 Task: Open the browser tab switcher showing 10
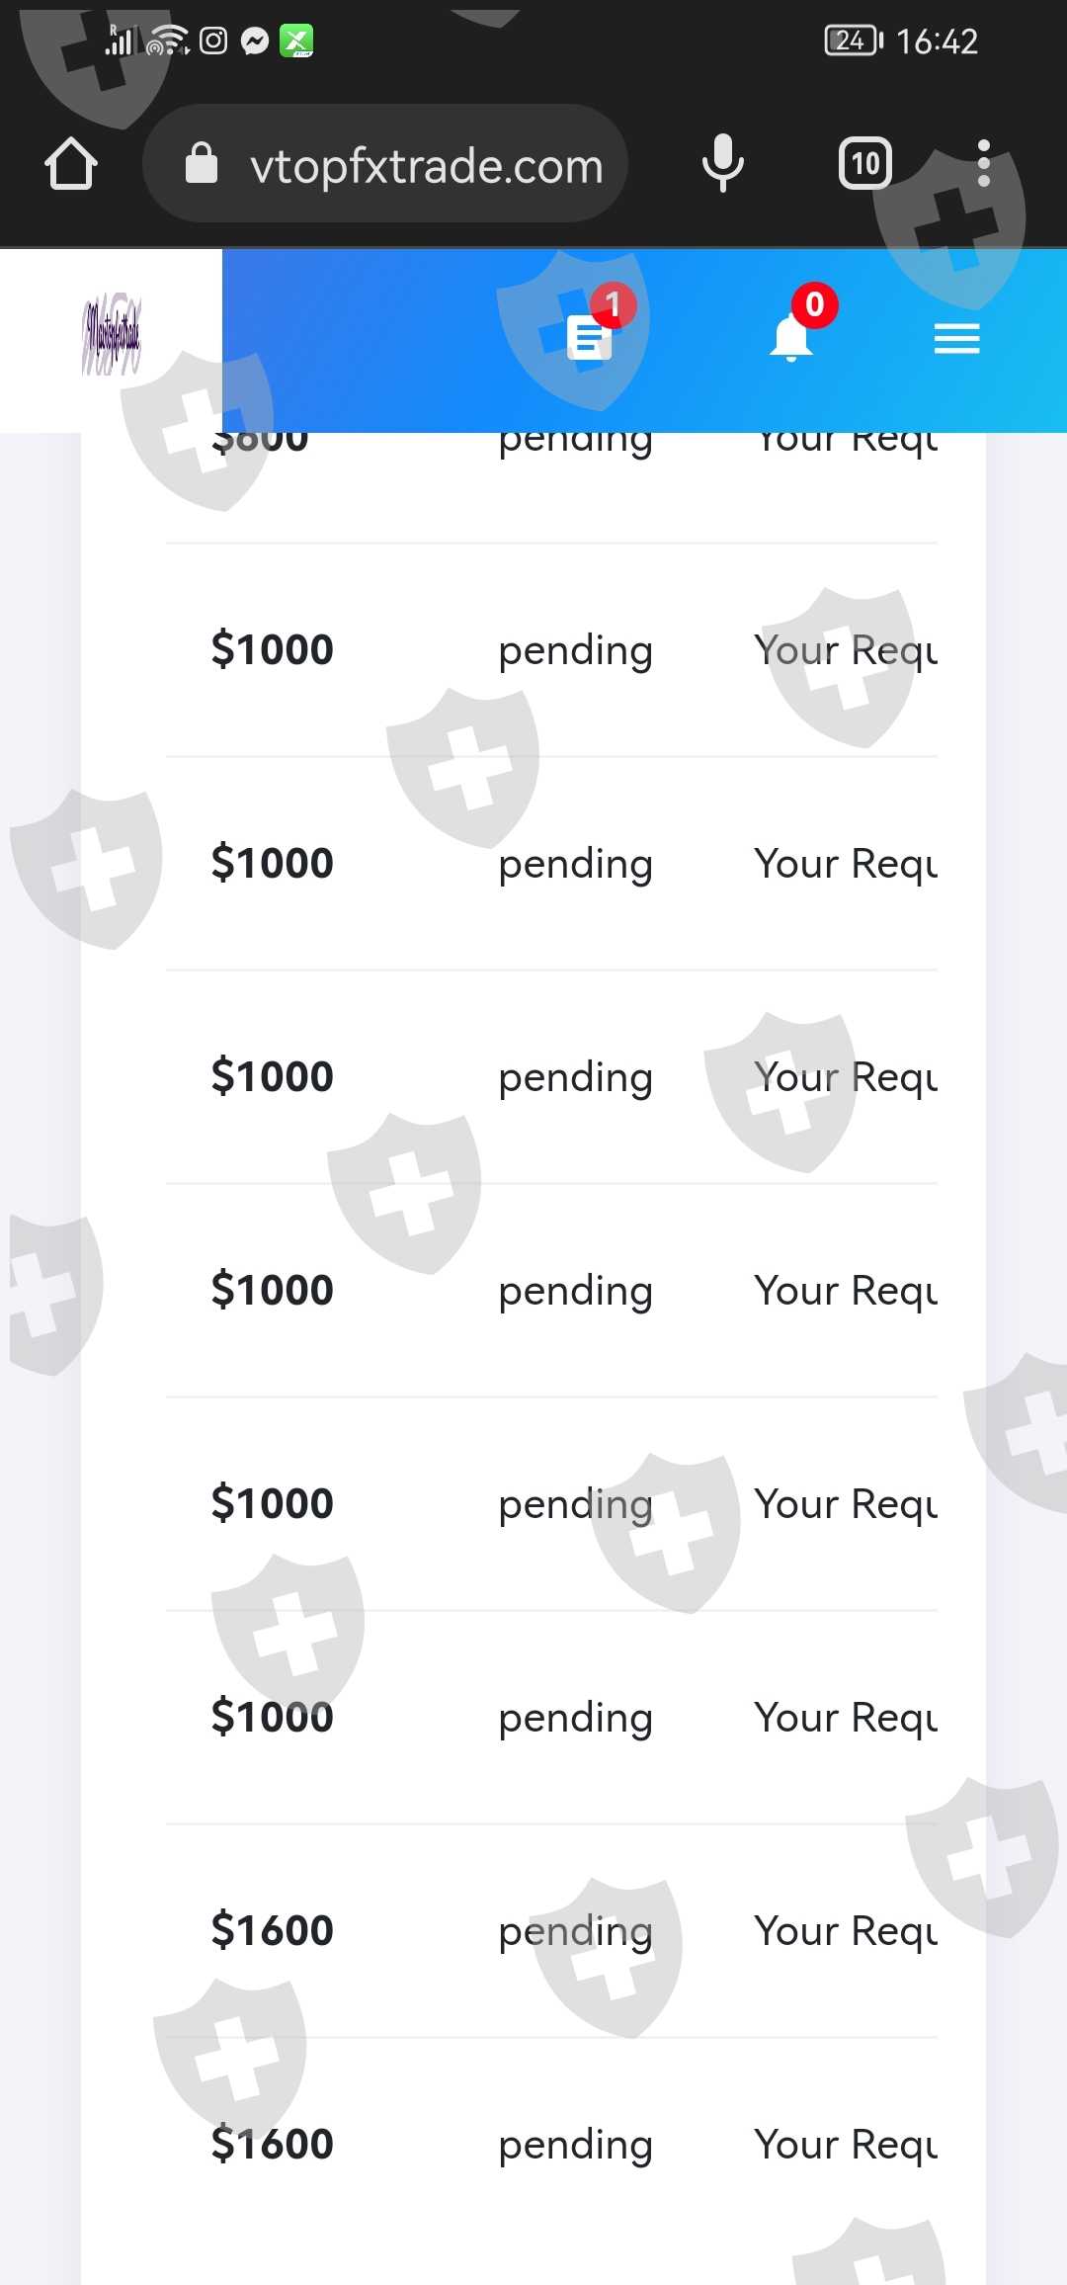coord(865,163)
